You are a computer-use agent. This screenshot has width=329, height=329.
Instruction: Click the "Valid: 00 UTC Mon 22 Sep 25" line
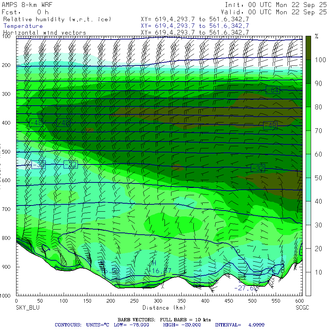(x=273, y=12)
